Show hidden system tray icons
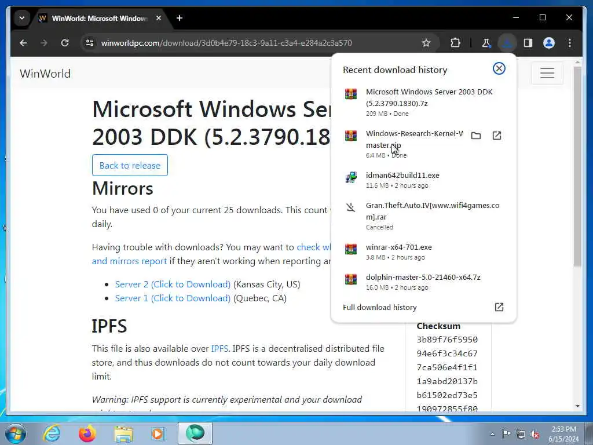The image size is (593, 445). click(x=492, y=435)
